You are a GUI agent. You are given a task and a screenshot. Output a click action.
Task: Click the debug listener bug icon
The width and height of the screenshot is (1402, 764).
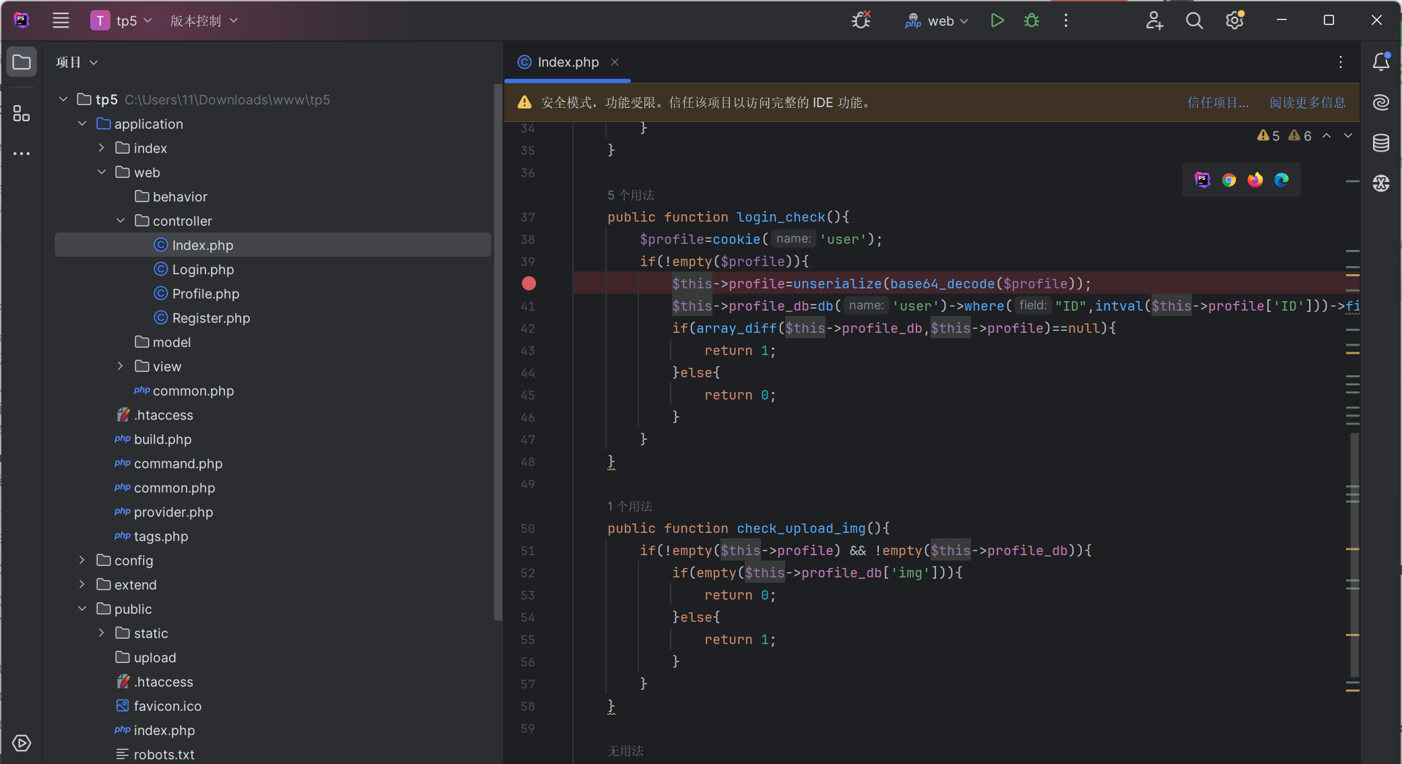[861, 20]
